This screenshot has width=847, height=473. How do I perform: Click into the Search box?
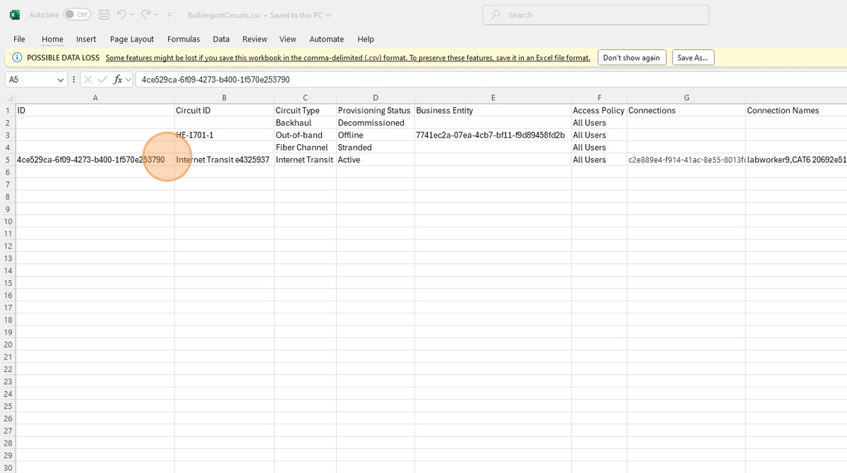click(x=596, y=15)
